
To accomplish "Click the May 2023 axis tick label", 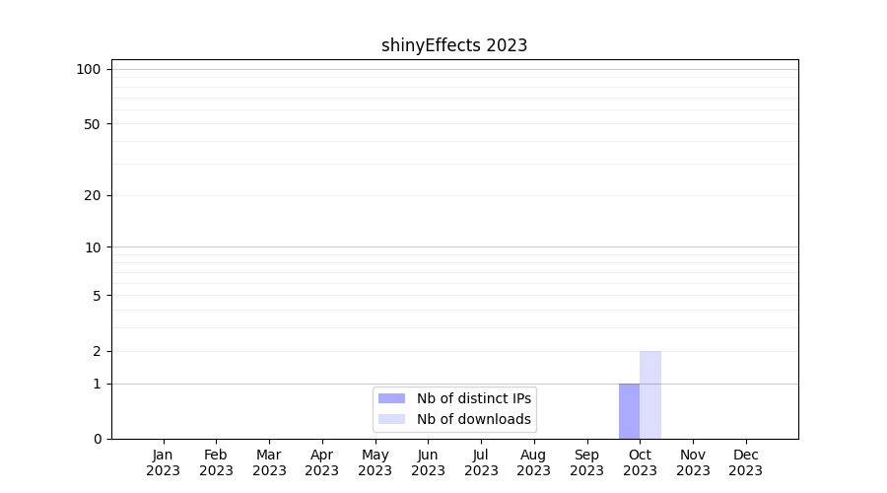I will [375, 462].
